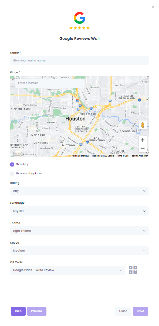This screenshot has height=326, width=159.
Task: Uncheck the Show Map checkbox
Action: [12, 164]
